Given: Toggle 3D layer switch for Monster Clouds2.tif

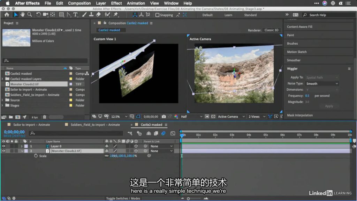Looking at the screenshot, I should [136, 151].
